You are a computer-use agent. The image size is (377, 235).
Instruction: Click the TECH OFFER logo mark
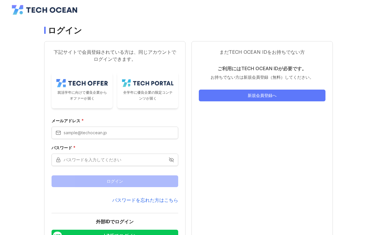pos(61,83)
